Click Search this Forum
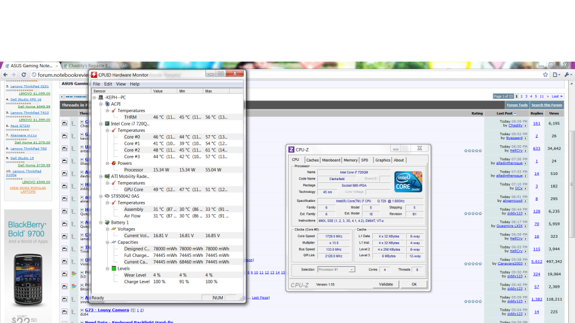The height and width of the screenshot is (323, 575). pyautogui.click(x=546, y=105)
